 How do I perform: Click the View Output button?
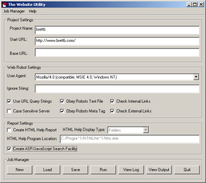[x=159, y=170]
